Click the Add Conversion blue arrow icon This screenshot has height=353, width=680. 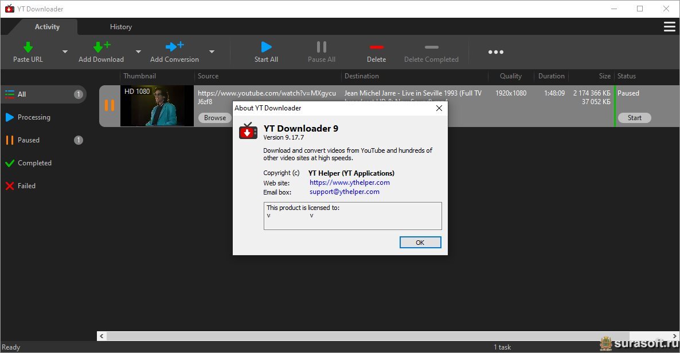174,47
